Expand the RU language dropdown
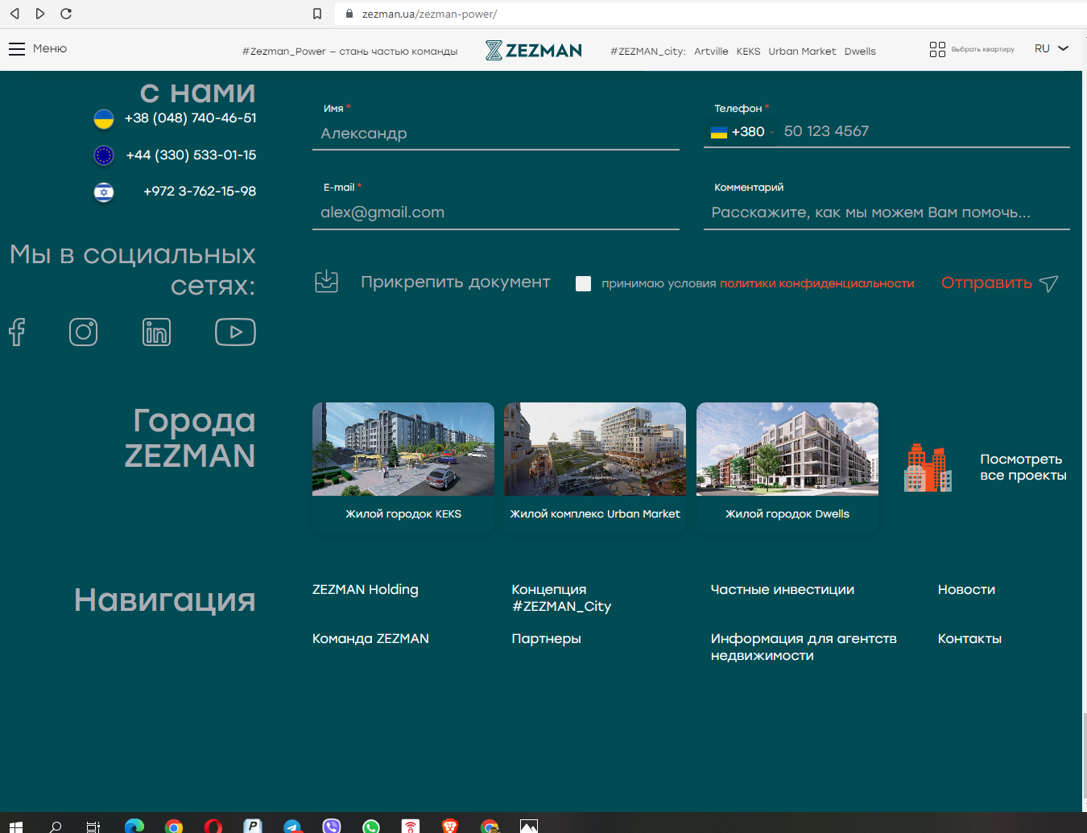The width and height of the screenshot is (1087, 833). tap(1052, 49)
